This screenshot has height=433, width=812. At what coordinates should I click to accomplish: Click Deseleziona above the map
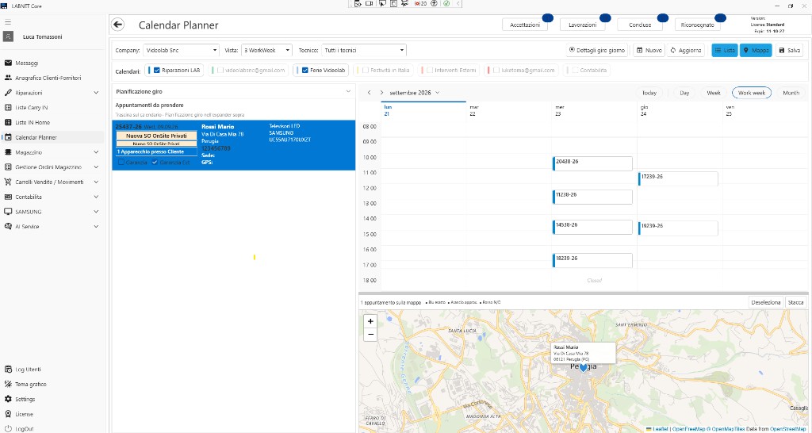pyautogui.click(x=765, y=302)
